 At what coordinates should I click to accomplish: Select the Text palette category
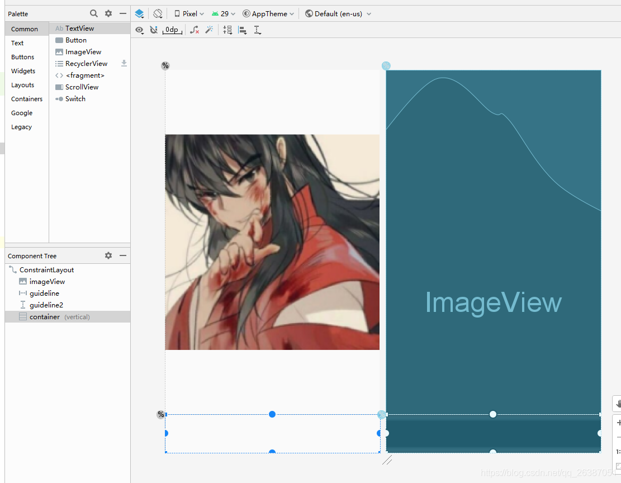pos(26,43)
